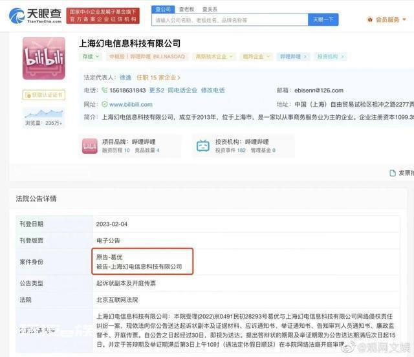Click the email ebisenn@126.com
The width and height of the screenshot is (414, 357).
click(x=319, y=91)
